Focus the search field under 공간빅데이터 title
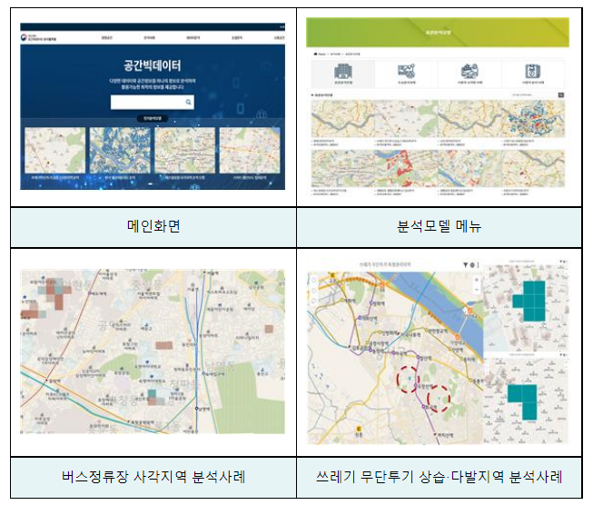 [152, 102]
